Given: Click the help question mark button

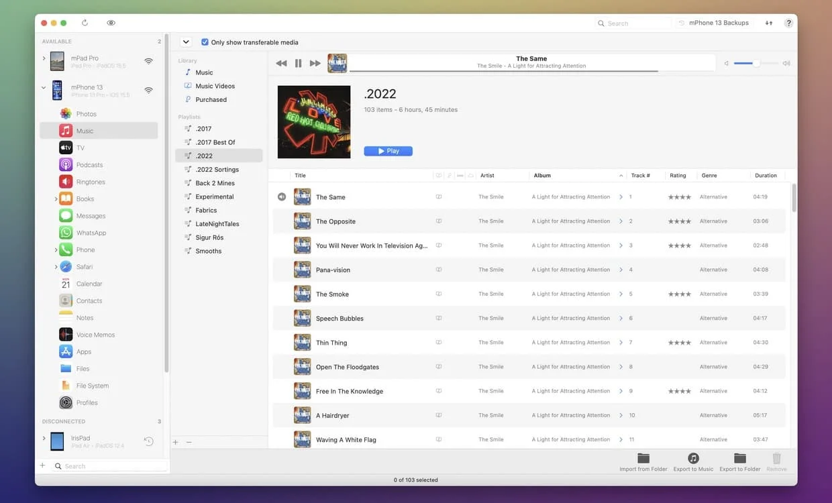Looking at the screenshot, I should 788,23.
